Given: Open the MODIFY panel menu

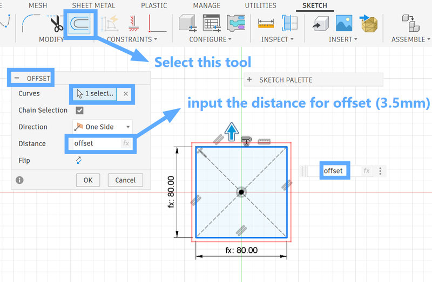Looking at the screenshot, I should pyautogui.click(x=51, y=39).
